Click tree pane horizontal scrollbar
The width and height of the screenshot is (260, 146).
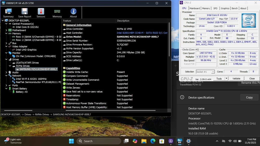18,110
